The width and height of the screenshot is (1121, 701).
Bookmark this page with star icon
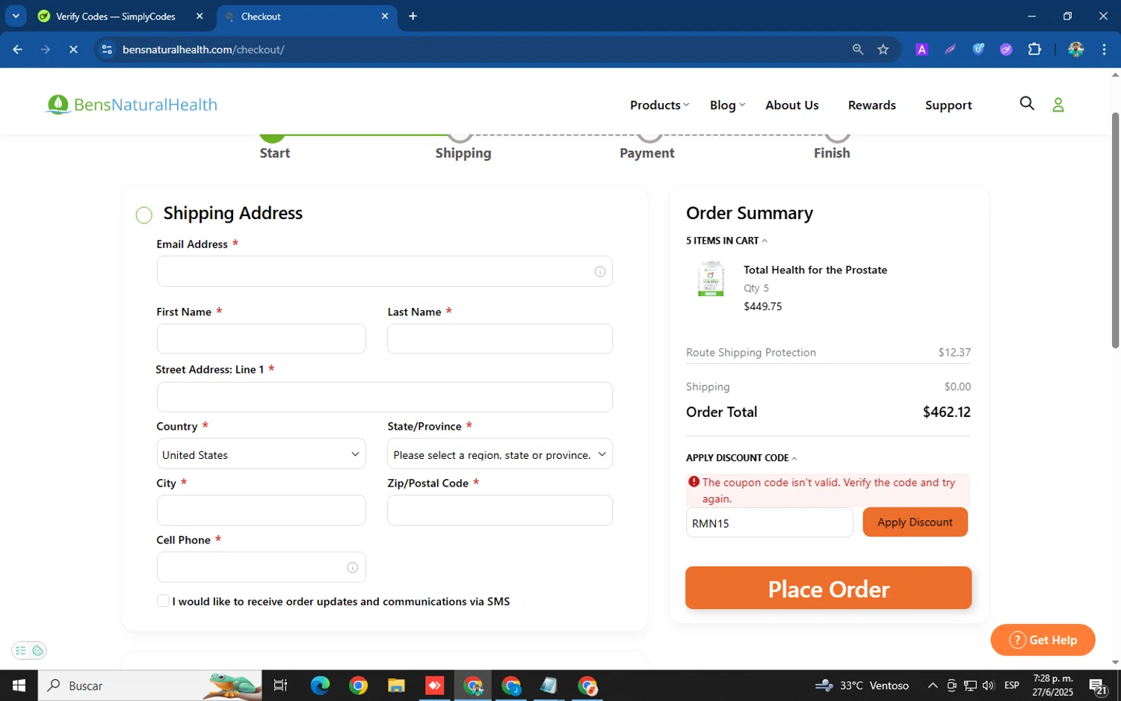pos(883,49)
